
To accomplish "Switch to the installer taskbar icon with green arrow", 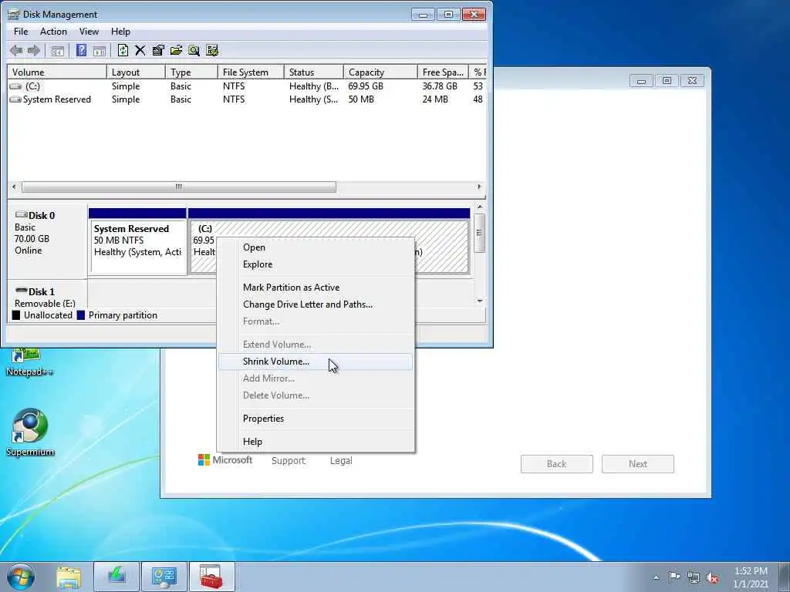I will tap(116, 577).
